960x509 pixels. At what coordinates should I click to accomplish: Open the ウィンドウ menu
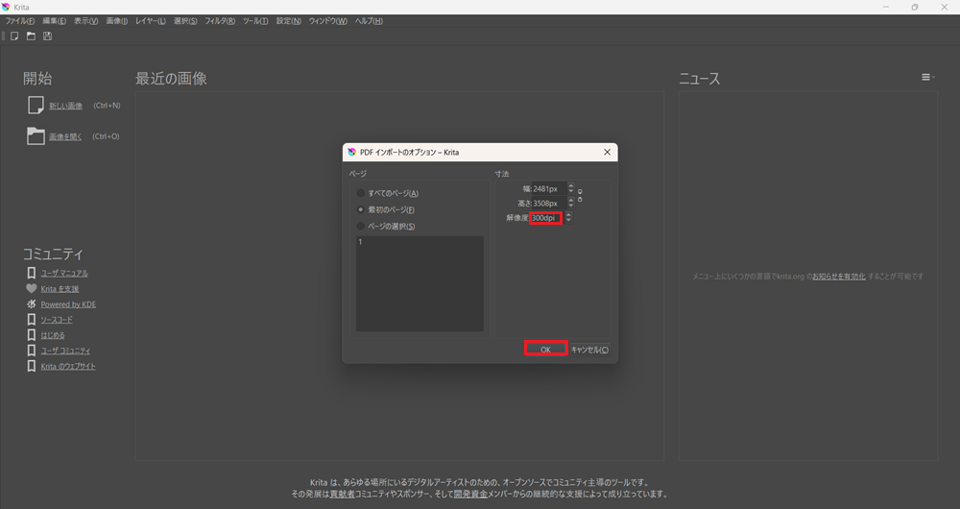[x=327, y=21]
